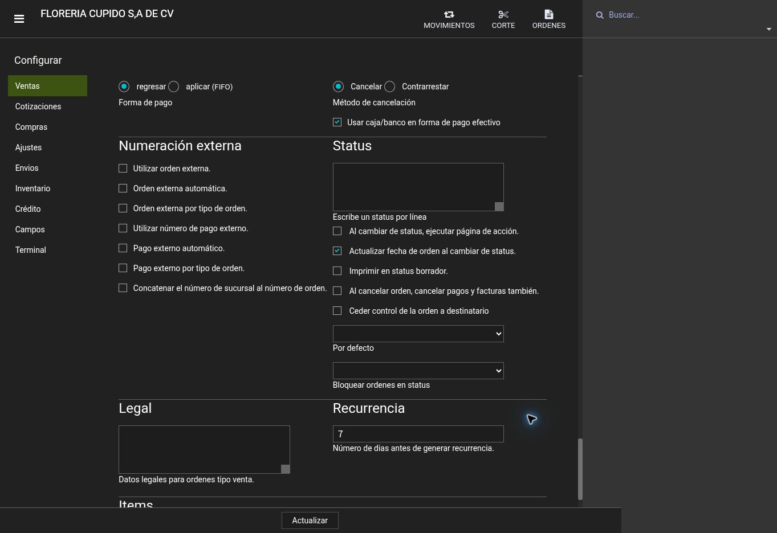Enable Utilizar número de pago externo
This screenshot has height=533, width=777.
point(123,228)
